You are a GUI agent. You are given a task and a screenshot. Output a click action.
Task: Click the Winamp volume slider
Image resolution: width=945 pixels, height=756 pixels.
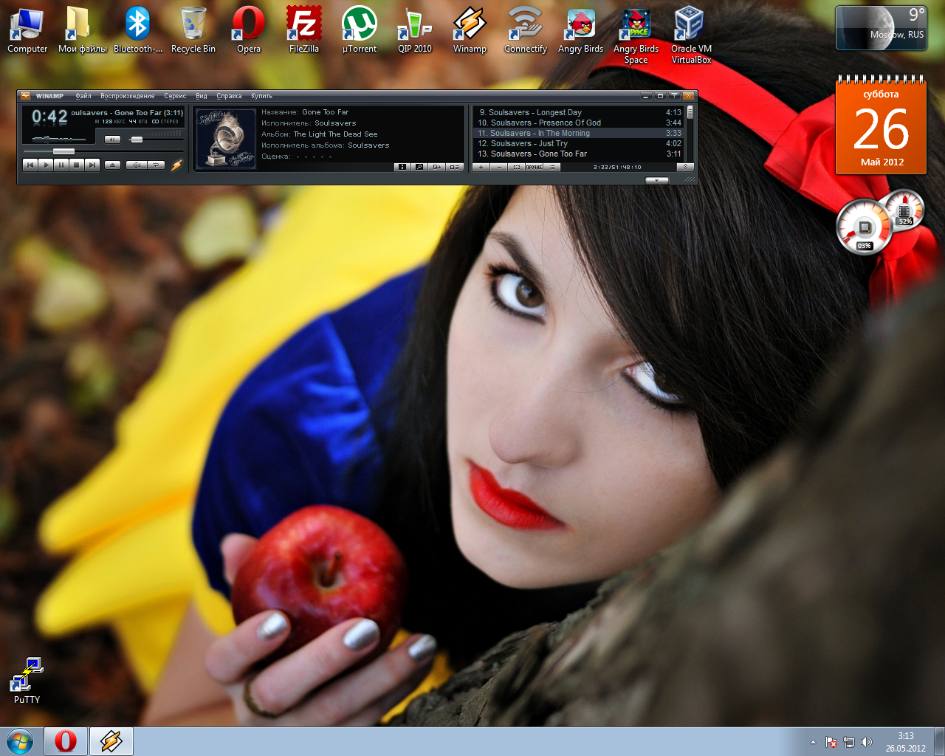point(137,140)
